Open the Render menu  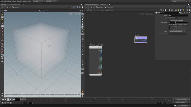pyautogui.click(x=9, y=1)
